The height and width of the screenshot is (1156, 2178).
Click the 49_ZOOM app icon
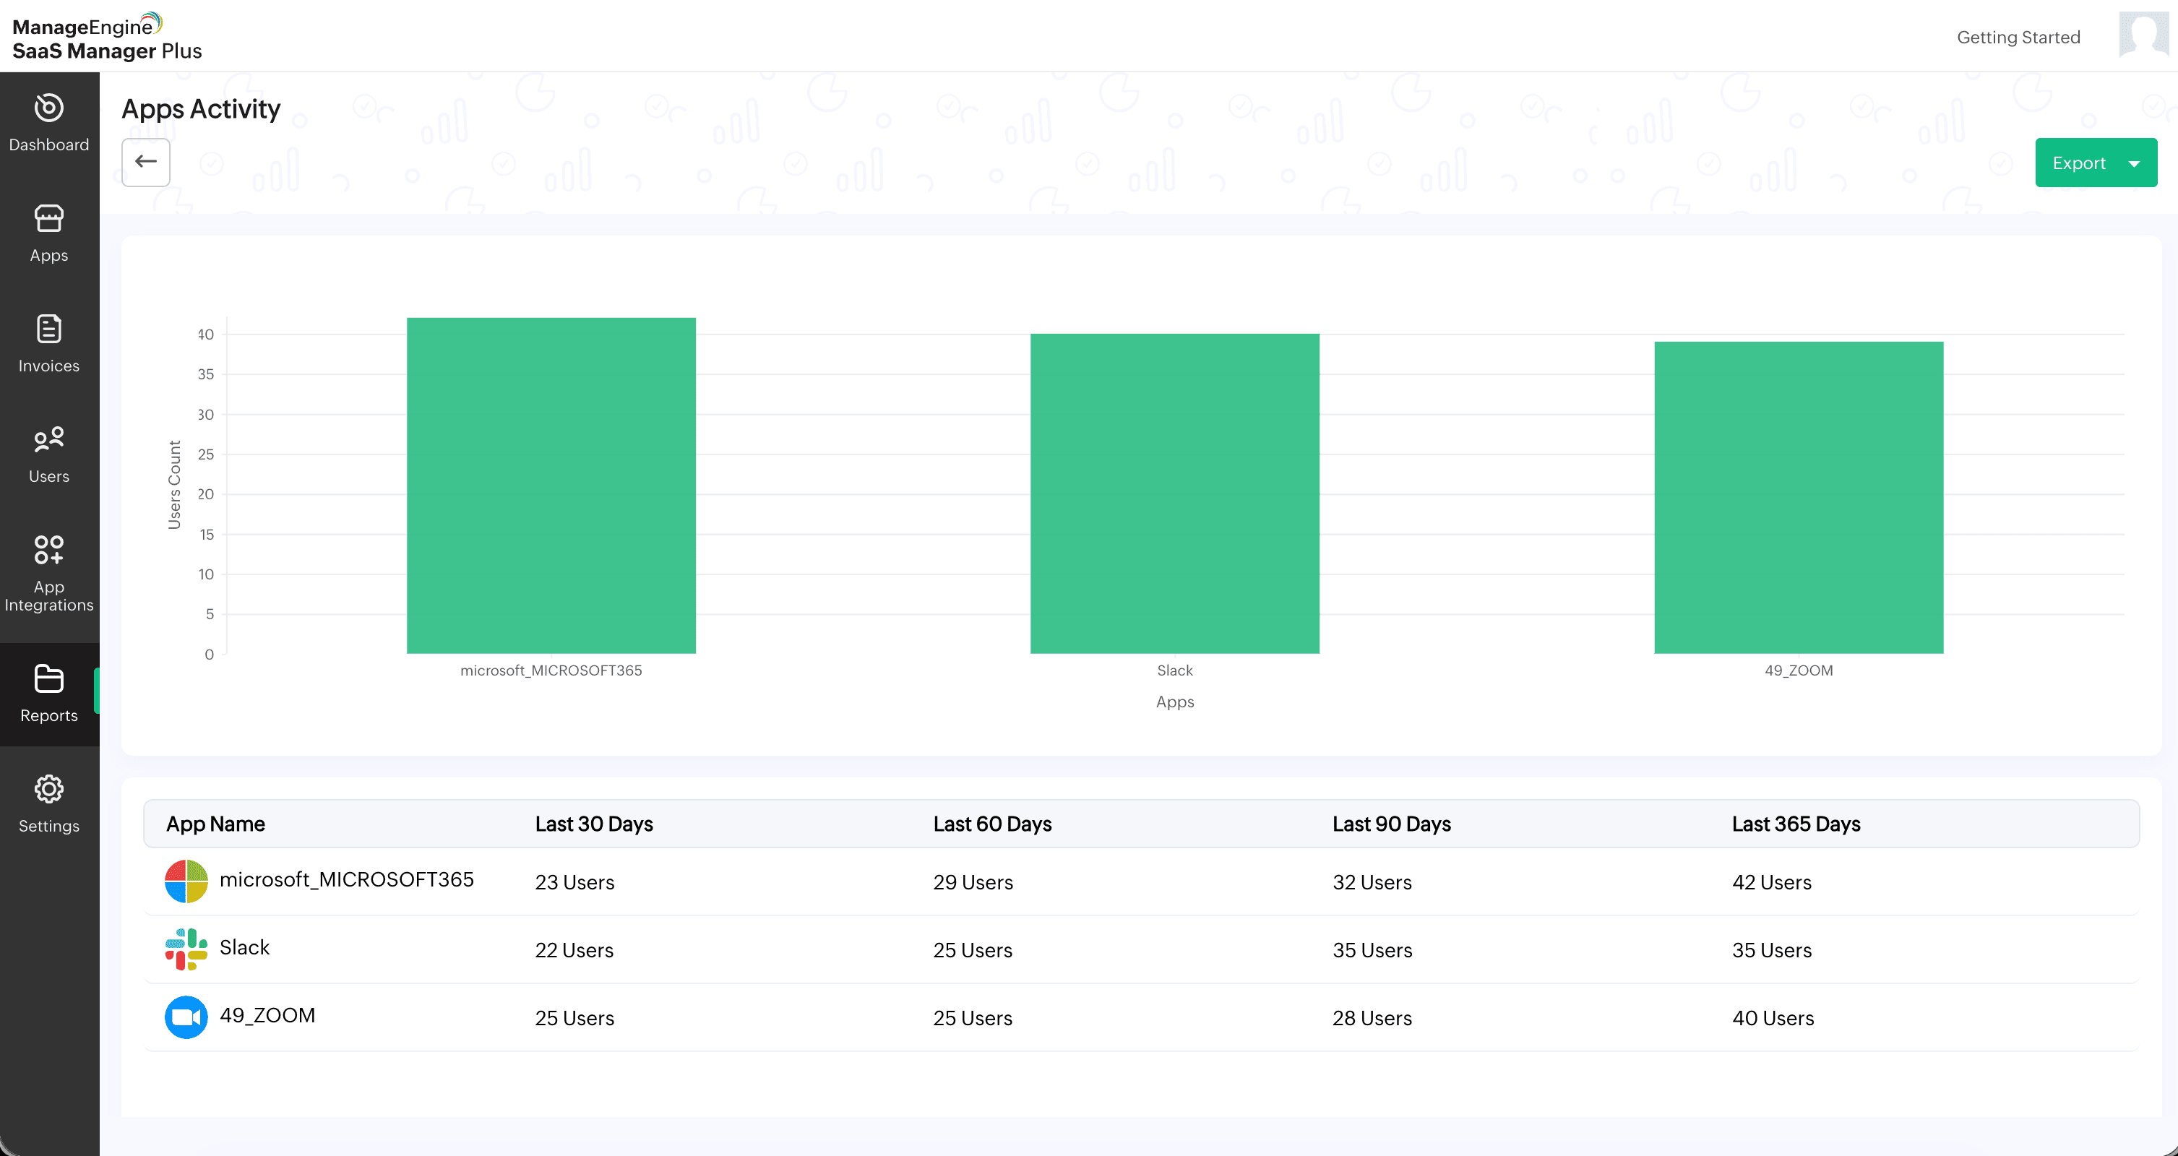click(185, 1017)
